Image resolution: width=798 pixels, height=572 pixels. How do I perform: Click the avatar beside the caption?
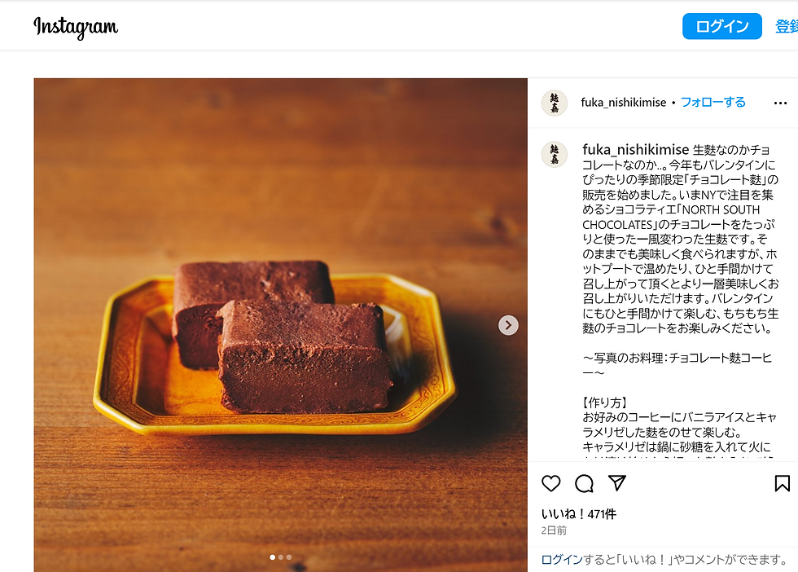[555, 154]
